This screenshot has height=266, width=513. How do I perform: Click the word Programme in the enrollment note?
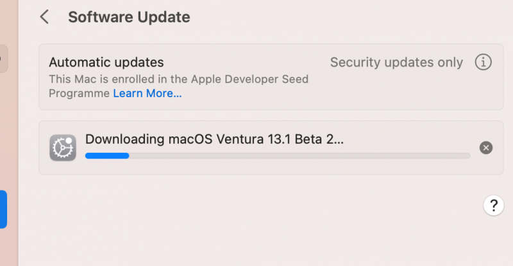click(80, 93)
